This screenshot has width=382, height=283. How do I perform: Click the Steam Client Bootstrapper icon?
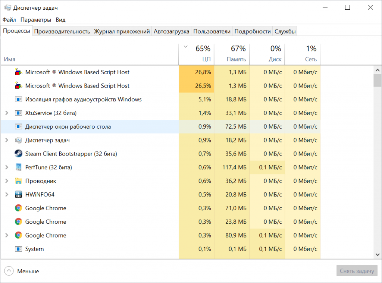pos(18,154)
